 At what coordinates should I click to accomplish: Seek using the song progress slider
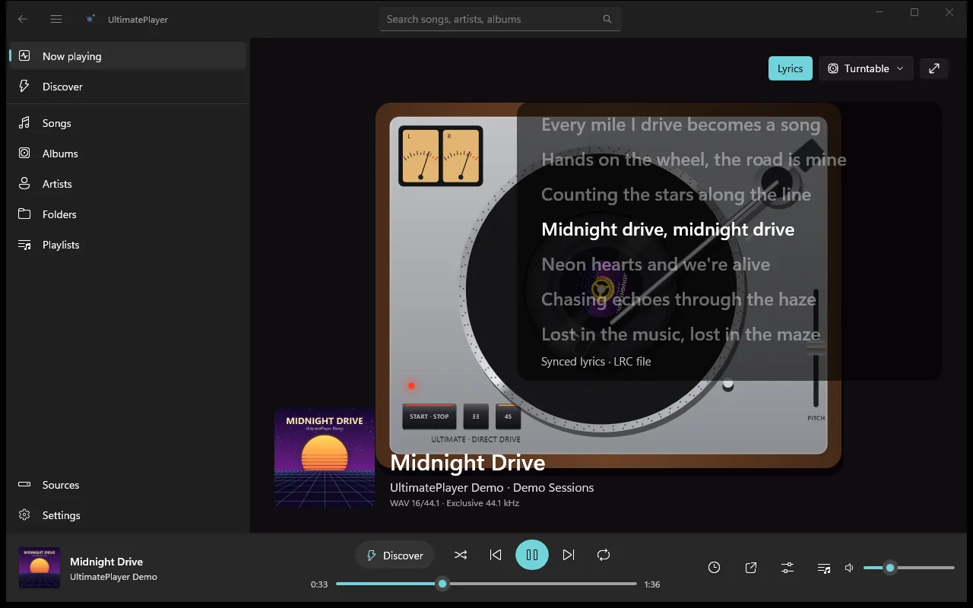pyautogui.click(x=486, y=584)
